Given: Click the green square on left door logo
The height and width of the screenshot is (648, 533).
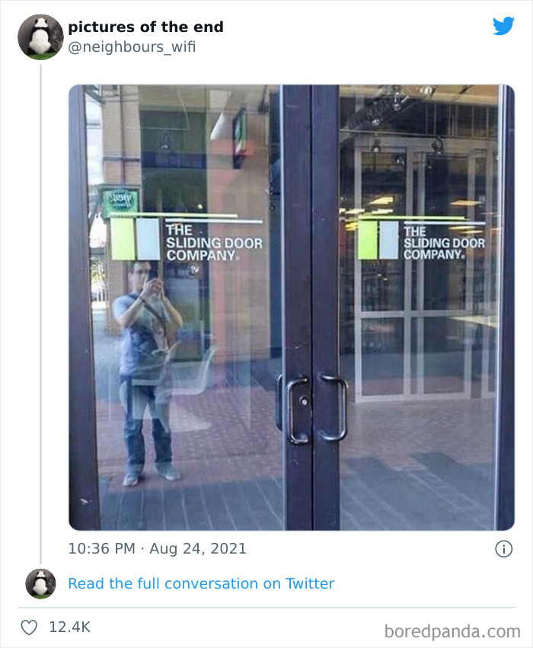Looking at the screenshot, I should point(123,239).
